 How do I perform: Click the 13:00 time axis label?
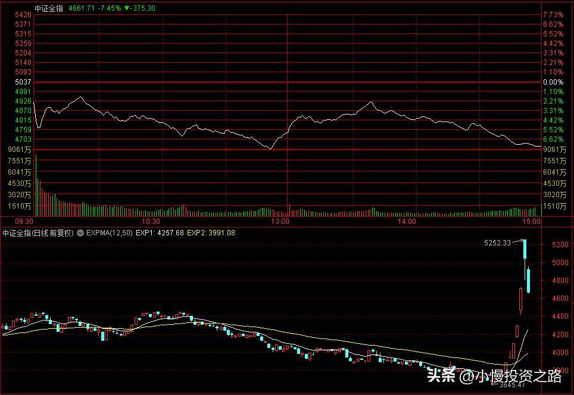(280, 222)
